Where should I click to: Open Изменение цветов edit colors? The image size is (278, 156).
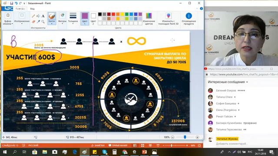tap(149, 19)
